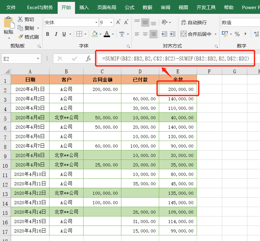Open underline style dropdown arrow
This screenshot has height=241, width=260.
pos(70,34)
